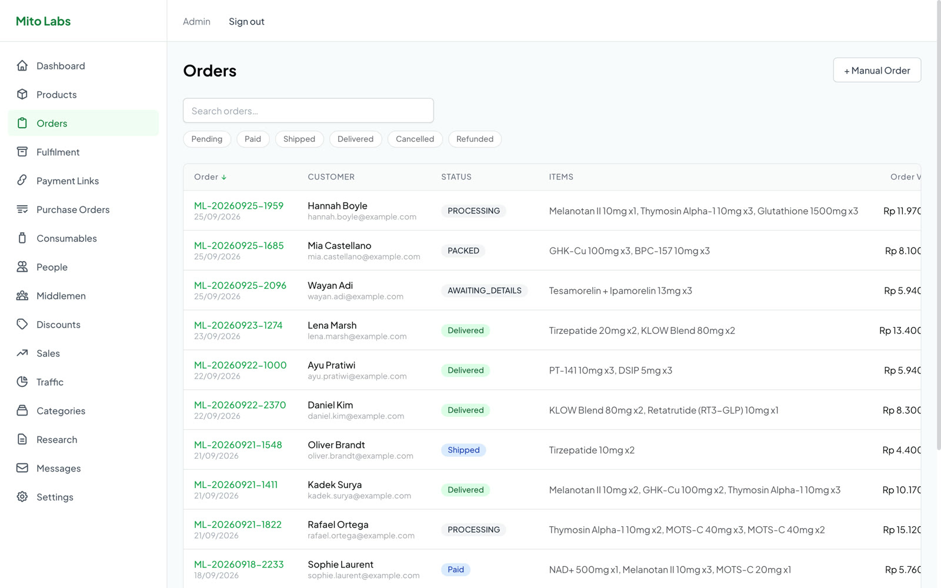
Task: Navigate to Purchase Orders
Action: pyautogui.click(x=84, y=209)
